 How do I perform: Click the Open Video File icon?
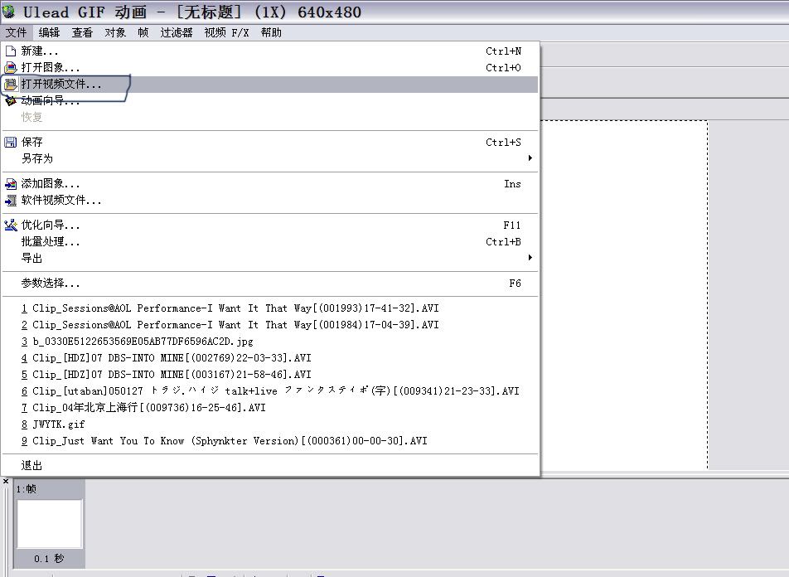point(10,84)
